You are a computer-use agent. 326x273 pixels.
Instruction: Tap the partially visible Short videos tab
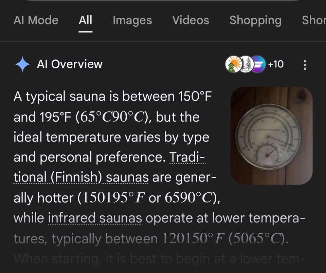pyautogui.click(x=314, y=20)
